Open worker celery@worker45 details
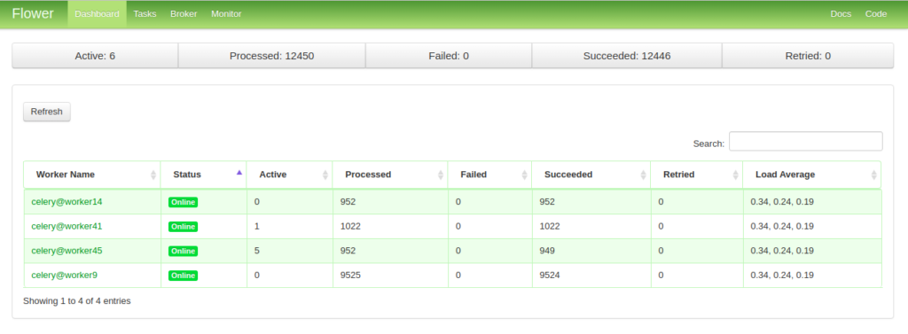 tap(67, 250)
